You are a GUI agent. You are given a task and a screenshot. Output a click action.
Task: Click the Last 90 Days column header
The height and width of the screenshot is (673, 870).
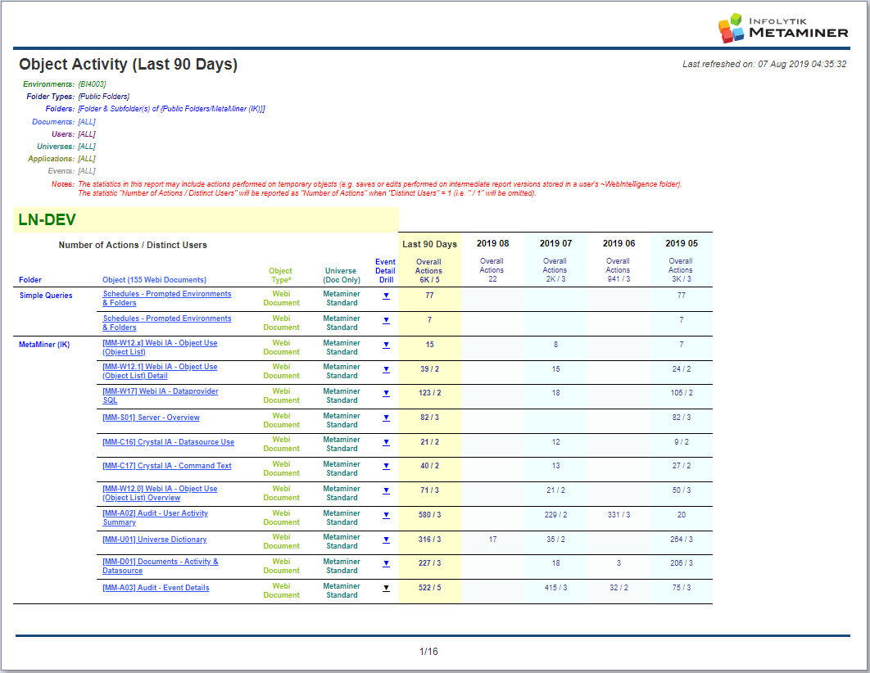[429, 244]
